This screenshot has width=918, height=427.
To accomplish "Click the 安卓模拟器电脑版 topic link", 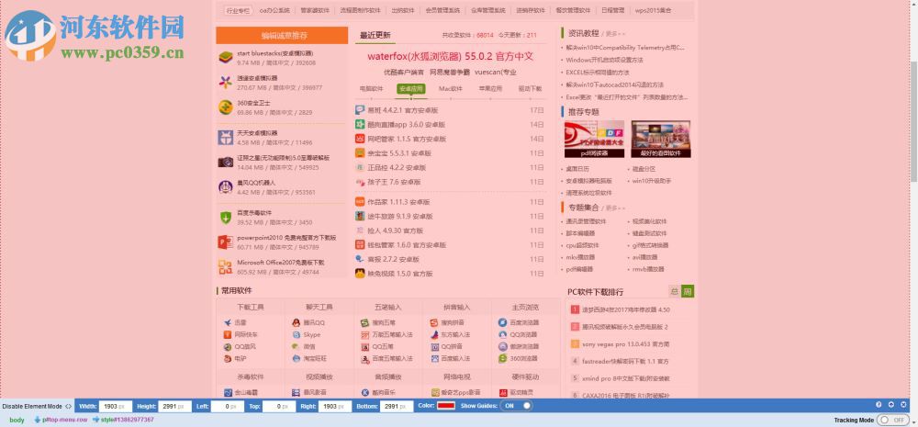I will point(589,181).
